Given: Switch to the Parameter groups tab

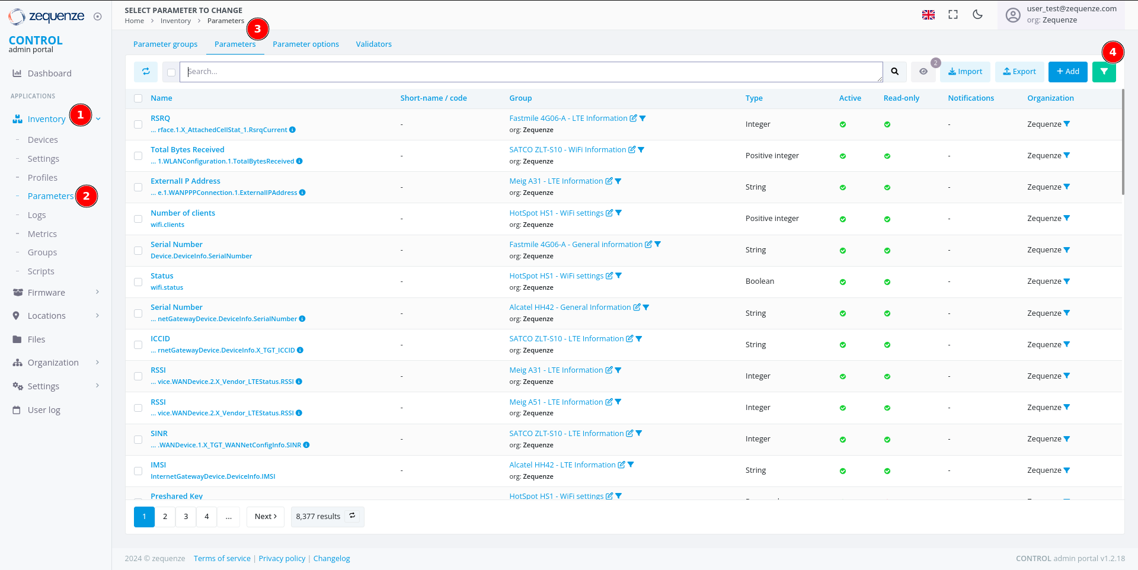Looking at the screenshot, I should tap(165, 44).
